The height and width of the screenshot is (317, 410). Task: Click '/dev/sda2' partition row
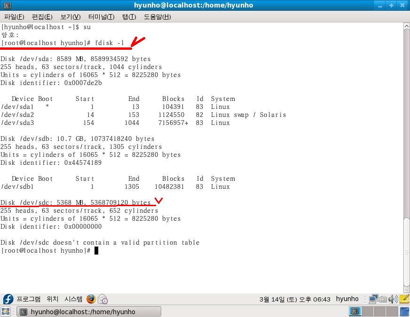click(x=143, y=115)
